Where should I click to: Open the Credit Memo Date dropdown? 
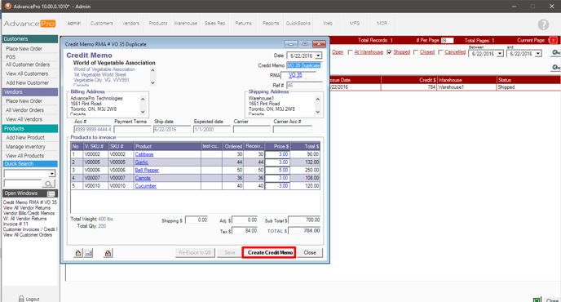tap(318, 56)
